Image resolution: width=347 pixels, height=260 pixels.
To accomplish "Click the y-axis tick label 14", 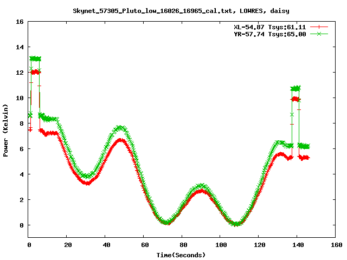I will (x=20, y=47).
